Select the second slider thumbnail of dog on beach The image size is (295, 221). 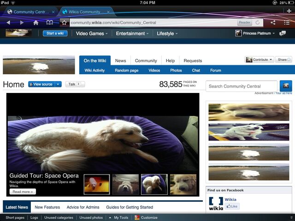(125, 184)
